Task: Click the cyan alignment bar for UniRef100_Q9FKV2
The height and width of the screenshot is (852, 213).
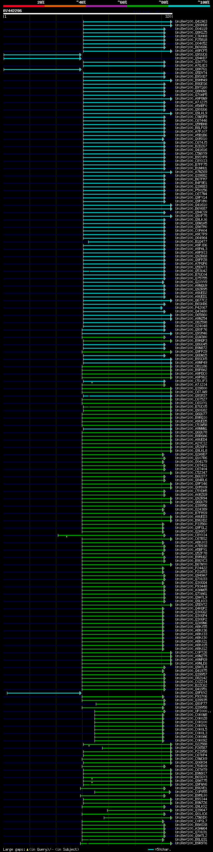Action: [44, 693]
